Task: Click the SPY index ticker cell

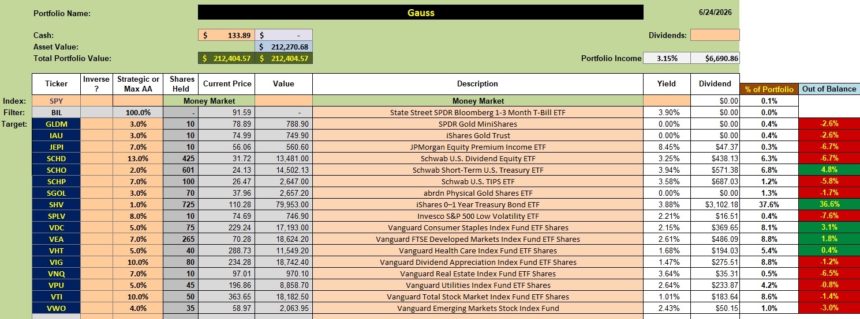Action: tap(56, 101)
